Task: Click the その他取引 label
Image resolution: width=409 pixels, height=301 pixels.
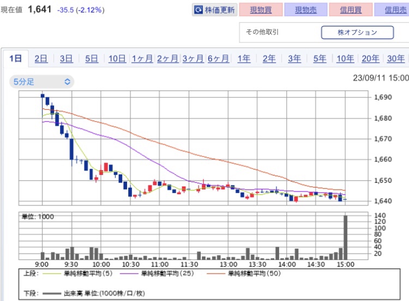Action: [x=262, y=32]
